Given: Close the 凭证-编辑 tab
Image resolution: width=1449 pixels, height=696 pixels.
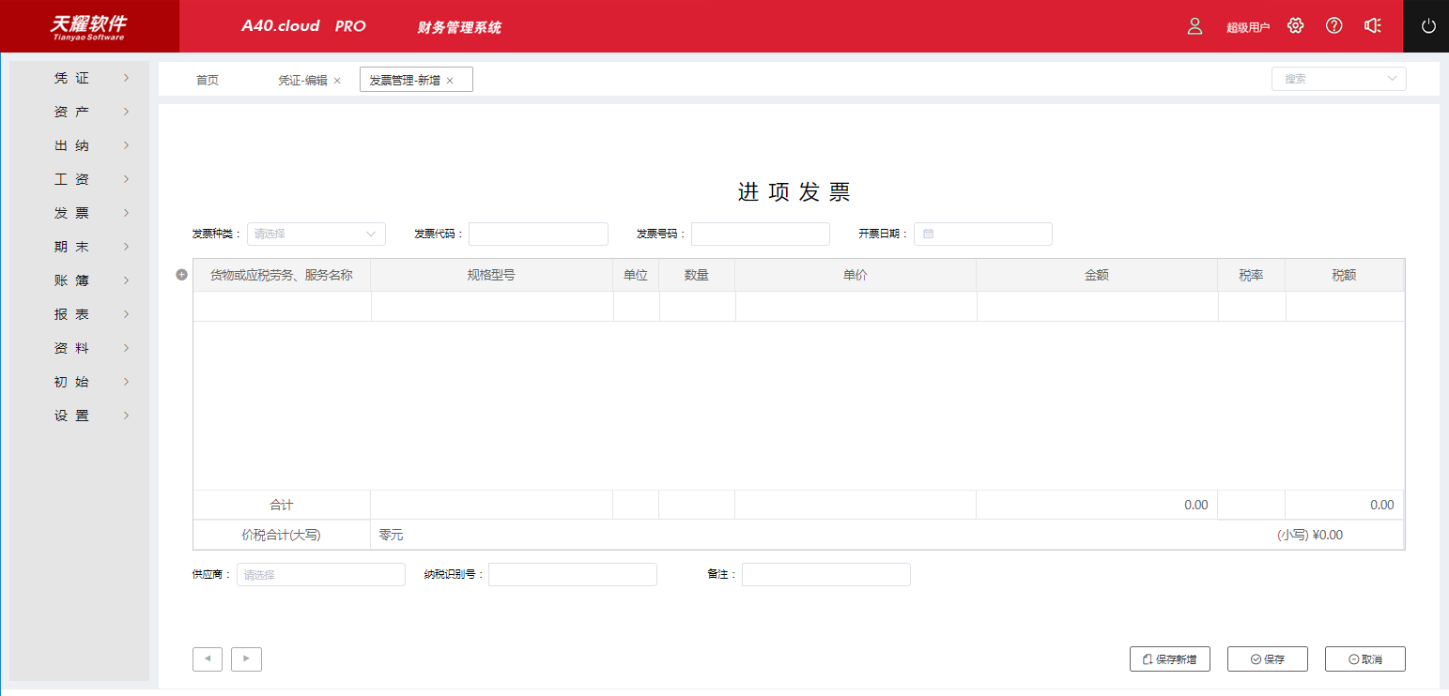Looking at the screenshot, I should point(337,81).
